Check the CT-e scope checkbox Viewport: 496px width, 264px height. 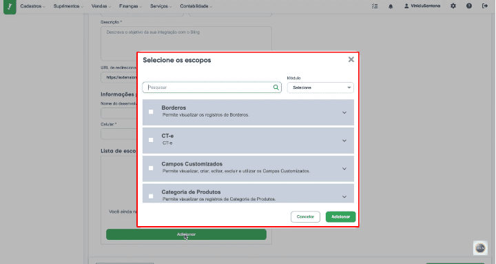[151, 140]
